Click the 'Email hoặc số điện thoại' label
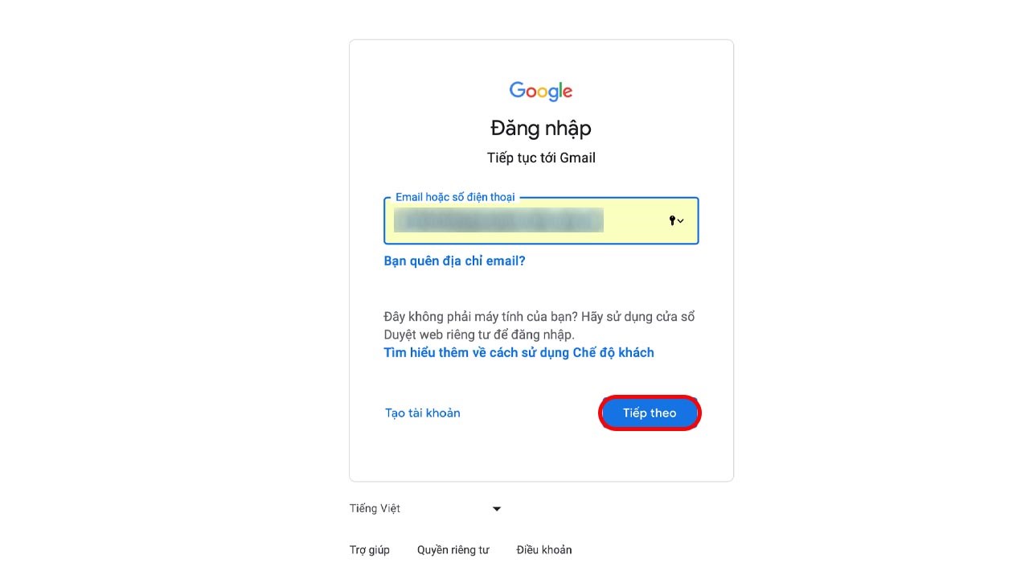 coord(455,197)
